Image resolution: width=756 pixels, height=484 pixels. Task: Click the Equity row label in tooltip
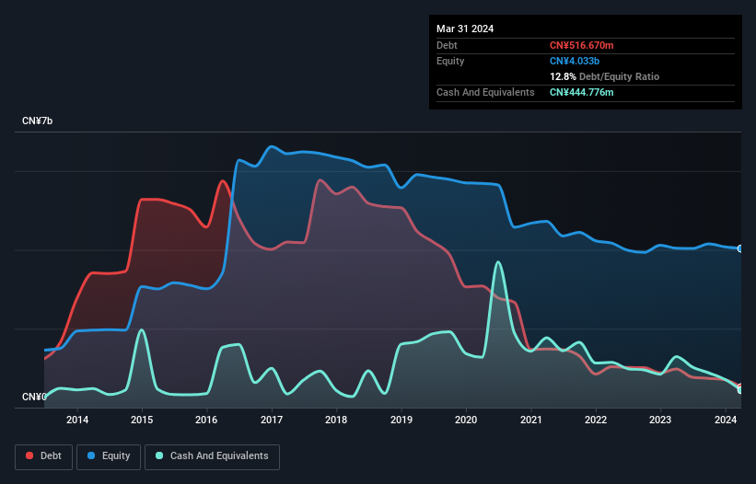click(x=450, y=61)
